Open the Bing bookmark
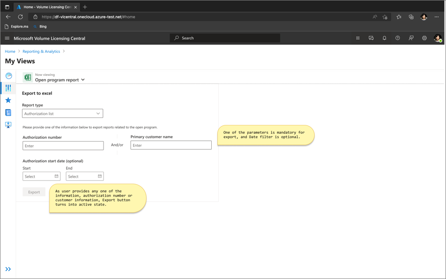The image size is (446, 279). [40, 26]
